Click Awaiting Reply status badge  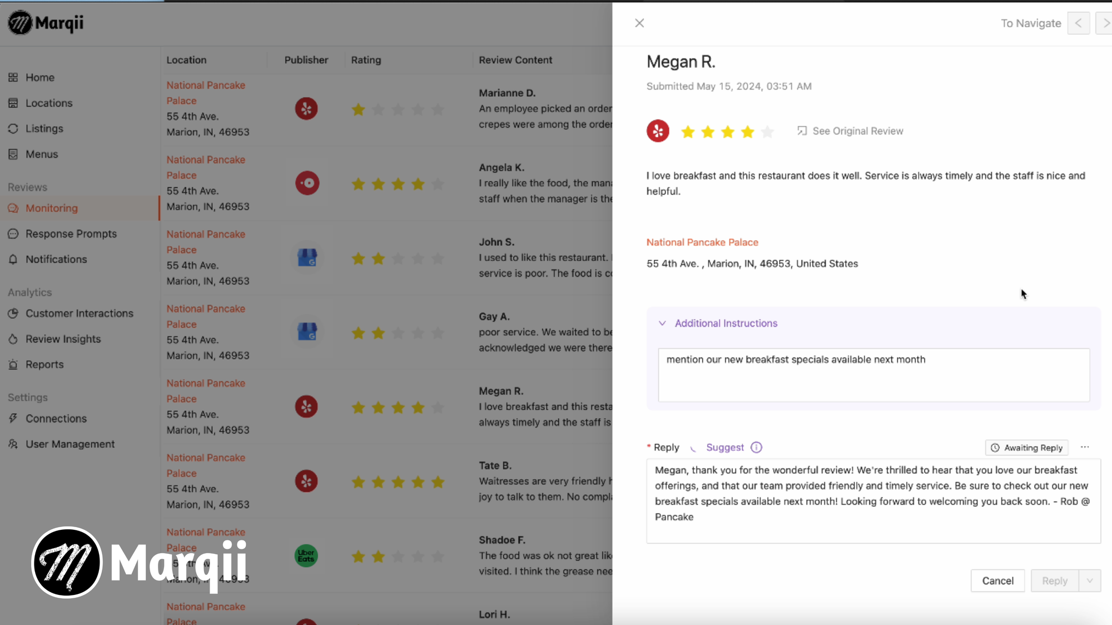pyautogui.click(x=1026, y=448)
